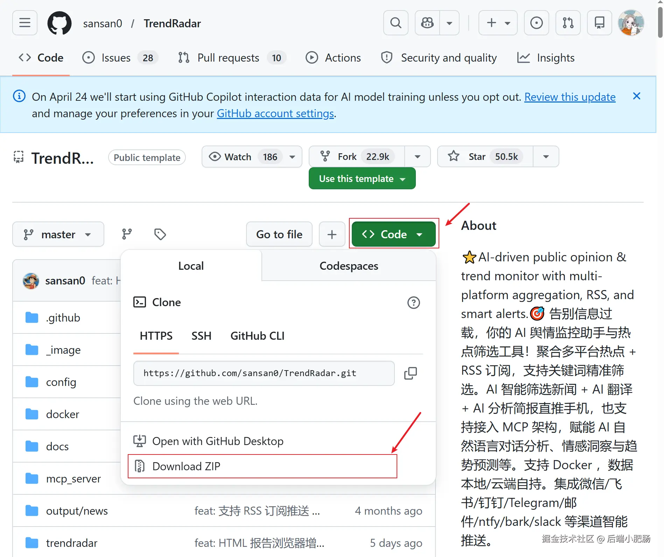This screenshot has height=557, width=664.
Task: Open the HTML commit message for trendradar
Action: pyautogui.click(x=259, y=543)
